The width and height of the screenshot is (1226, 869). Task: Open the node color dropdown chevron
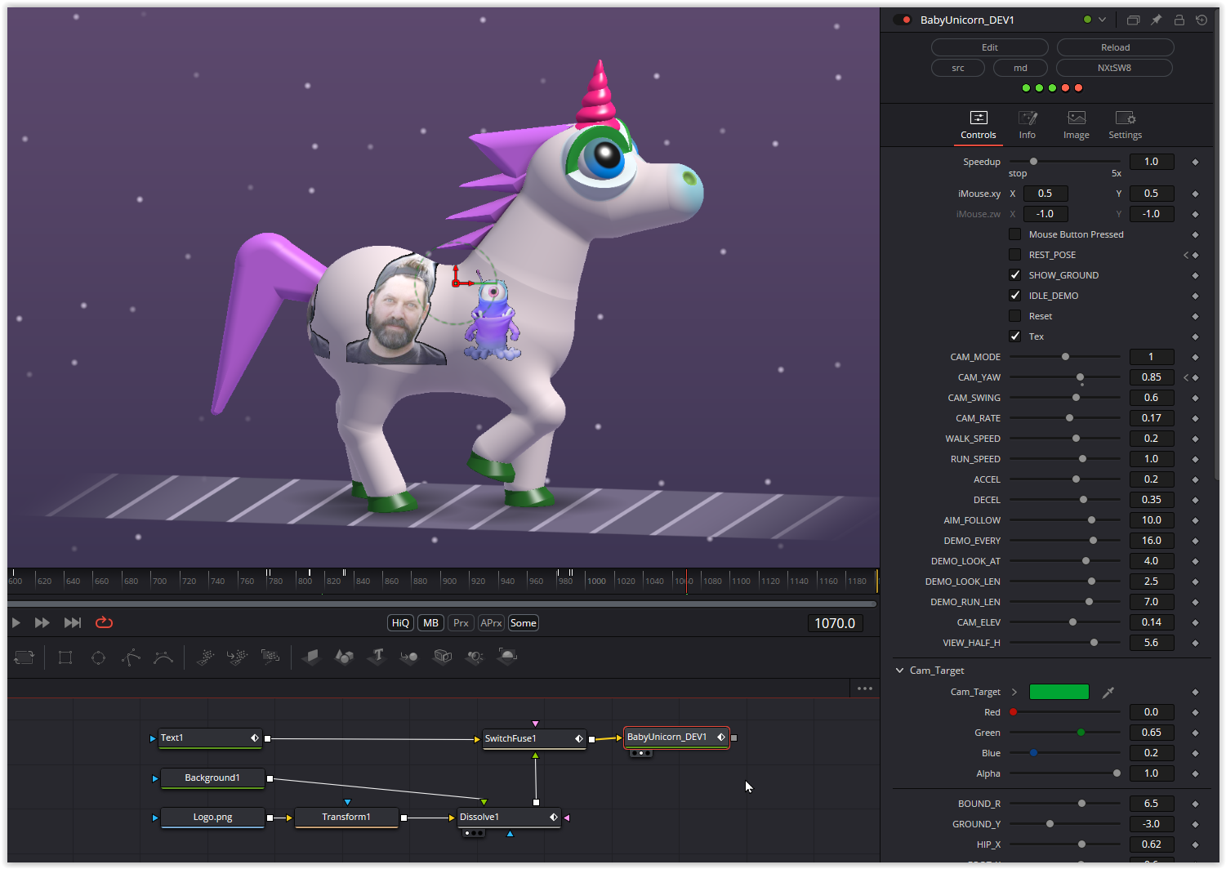pyautogui.click(x=1102, y=20)
